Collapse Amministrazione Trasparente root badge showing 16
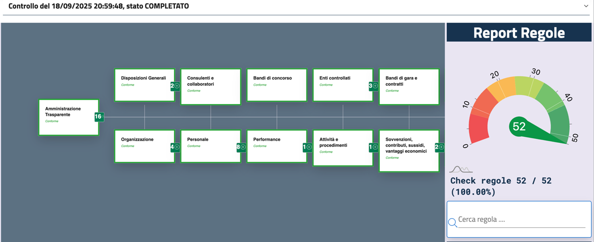594x242 pixels. pyautogui.click(x=99, y=117)
